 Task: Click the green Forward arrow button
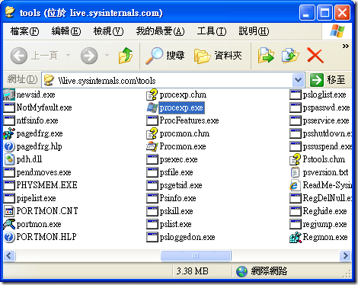coord(89,56)
